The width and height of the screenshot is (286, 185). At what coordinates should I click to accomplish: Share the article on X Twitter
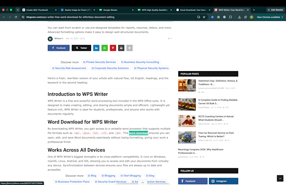pos(81,48)
